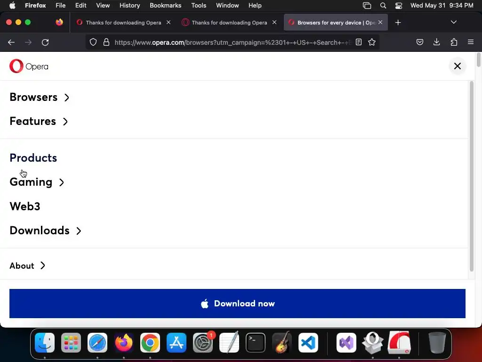Image resolution: width=482 pixels, height=362 pixels.
Task: View site security via the padlock icon
Action: pyautogui.click(x=106, y=42)
